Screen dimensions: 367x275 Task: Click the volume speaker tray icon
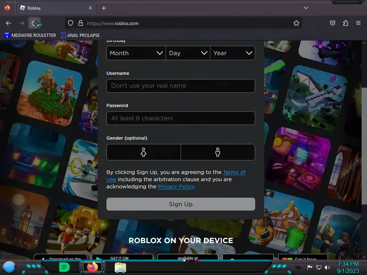click(x=327, y=267)
